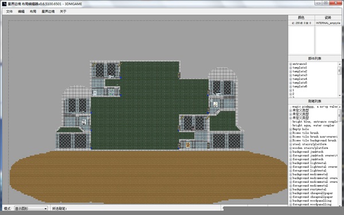The width and height of the screenshot is (344, 215).
Task: Select background junktech brush item
Action: (x=308, y=152)
